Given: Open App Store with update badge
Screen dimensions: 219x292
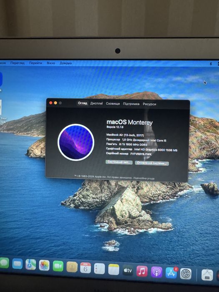Looking at the screenshot, I should pyautogui.click(x=171, y=273).
